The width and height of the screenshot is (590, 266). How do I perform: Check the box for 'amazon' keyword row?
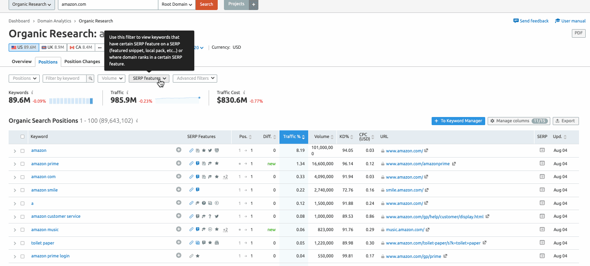pos(22,150)
